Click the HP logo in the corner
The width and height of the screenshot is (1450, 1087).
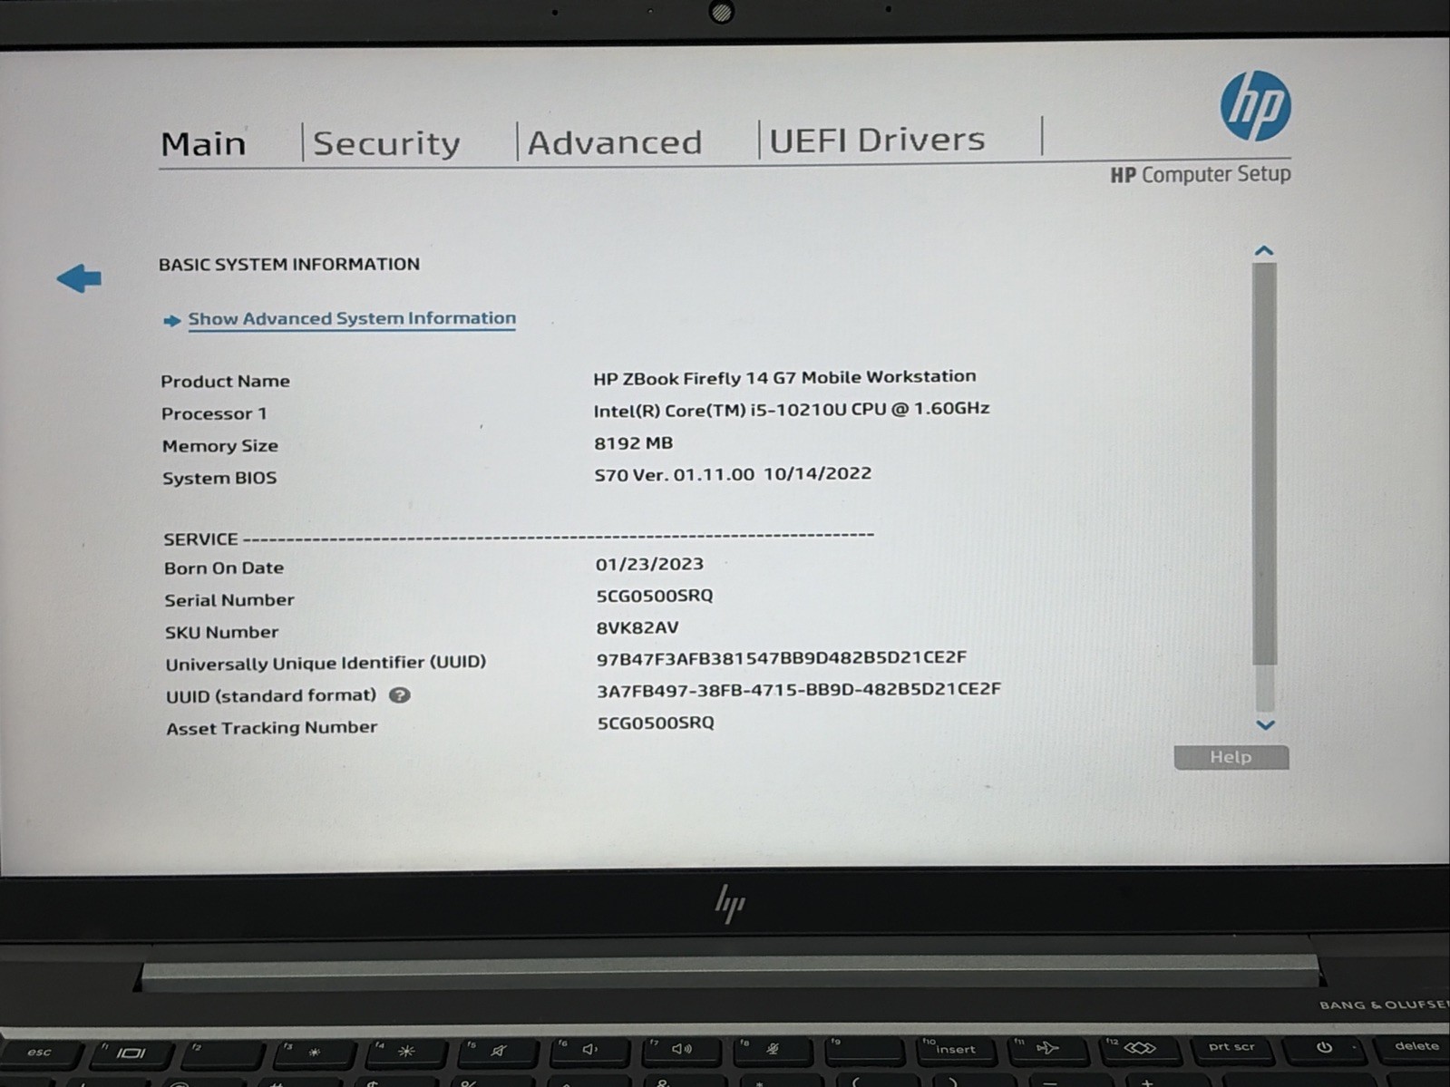click(1255, 107)
